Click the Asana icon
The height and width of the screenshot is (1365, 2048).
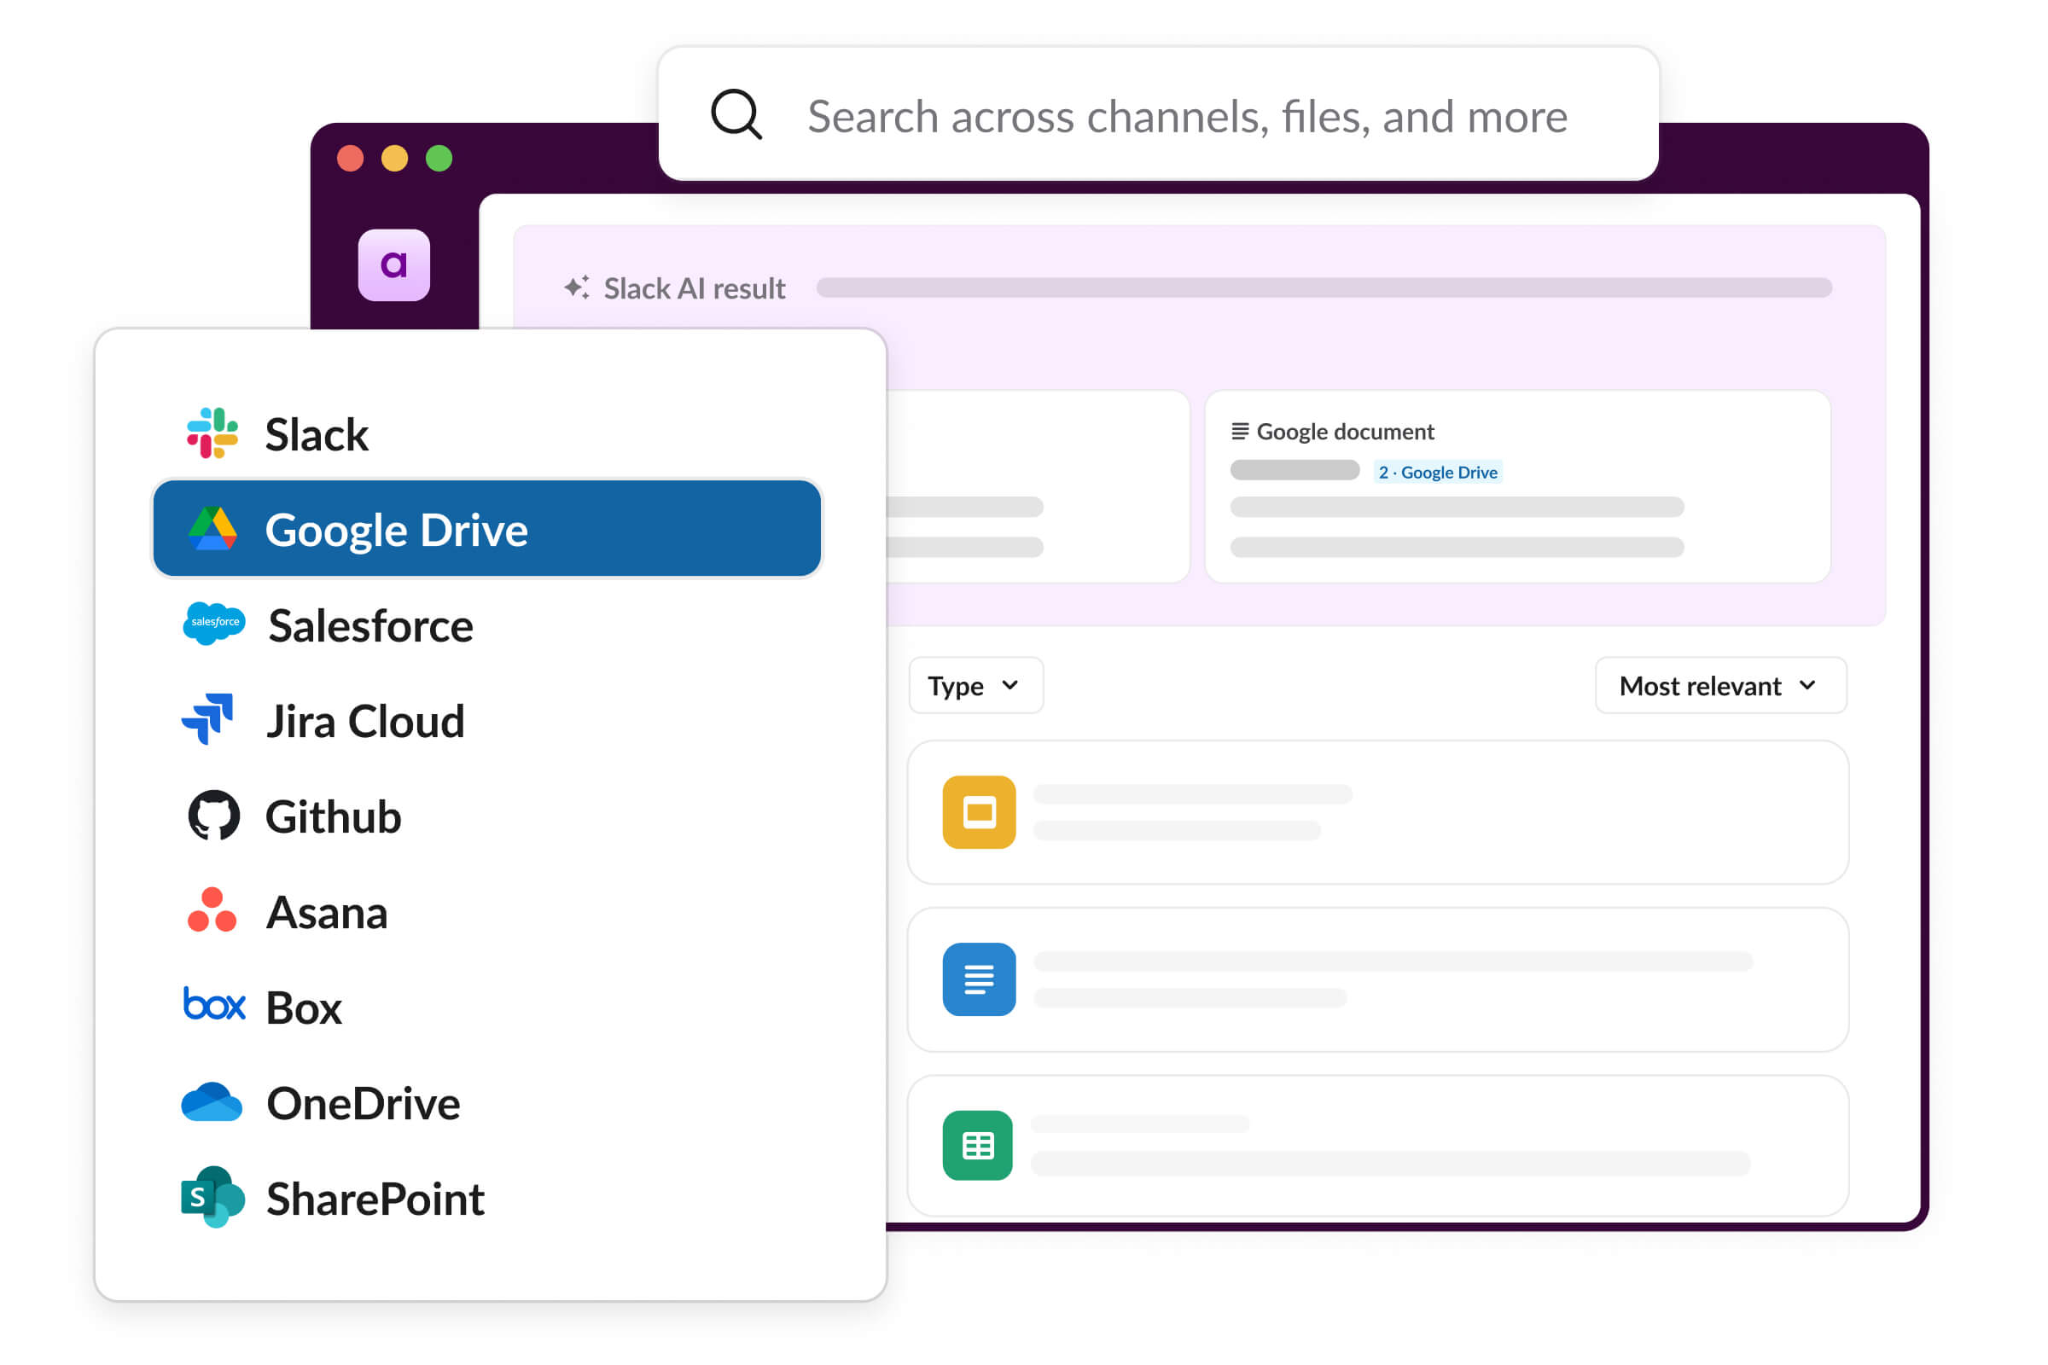[x=211, y=911]
